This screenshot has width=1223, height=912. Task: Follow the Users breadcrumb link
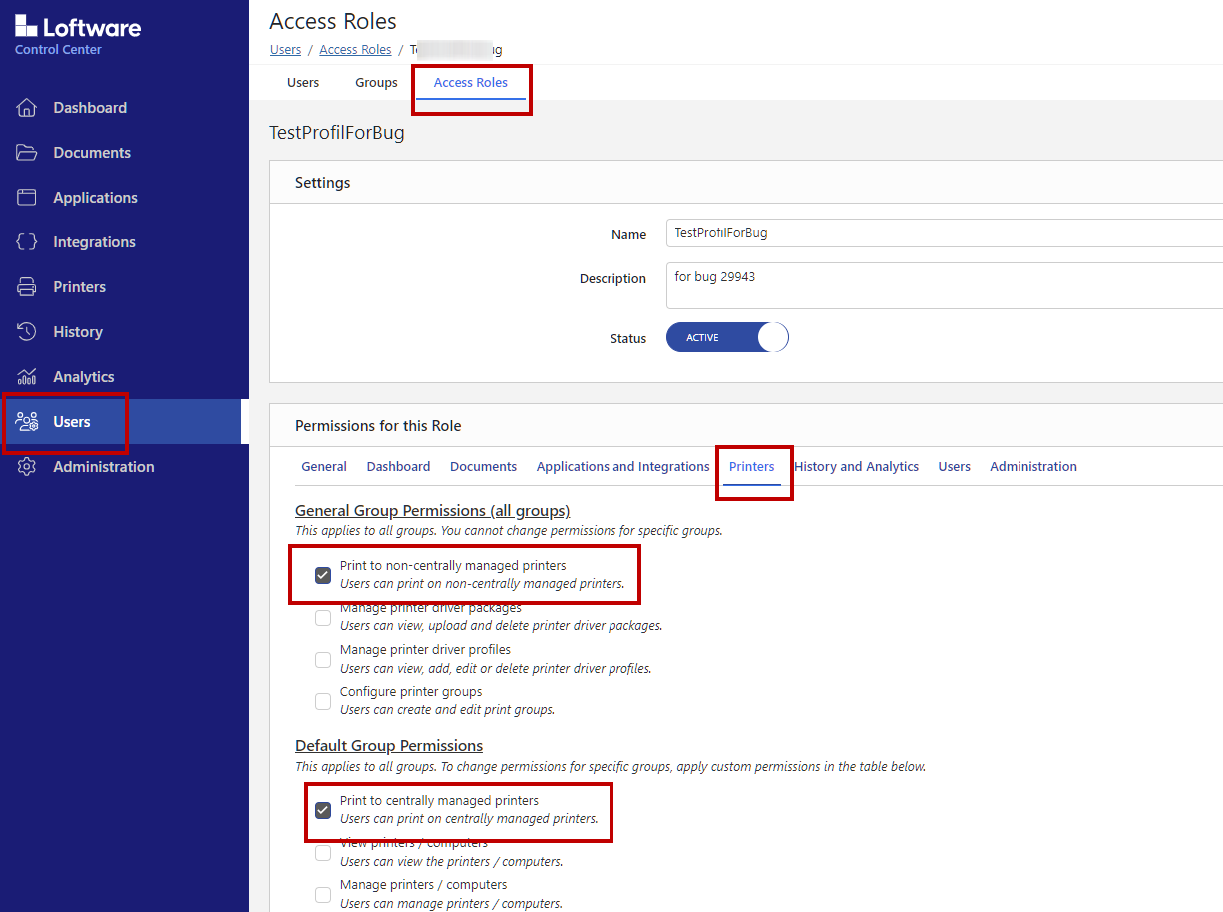click(285, 50)
